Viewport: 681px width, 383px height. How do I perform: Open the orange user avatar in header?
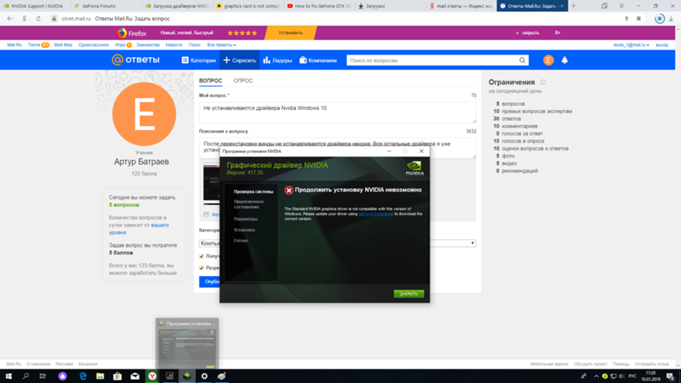pos(548,60)
